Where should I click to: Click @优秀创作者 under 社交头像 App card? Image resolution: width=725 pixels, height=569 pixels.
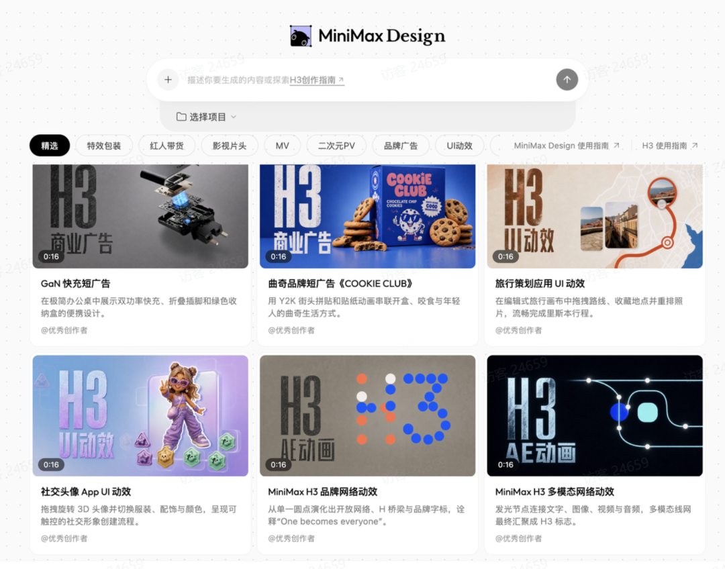[x=64, y=538]
